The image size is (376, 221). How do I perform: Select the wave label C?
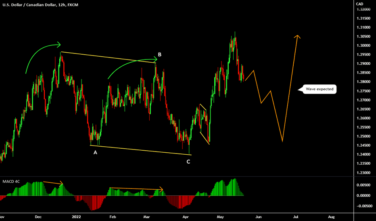[188, 162]
